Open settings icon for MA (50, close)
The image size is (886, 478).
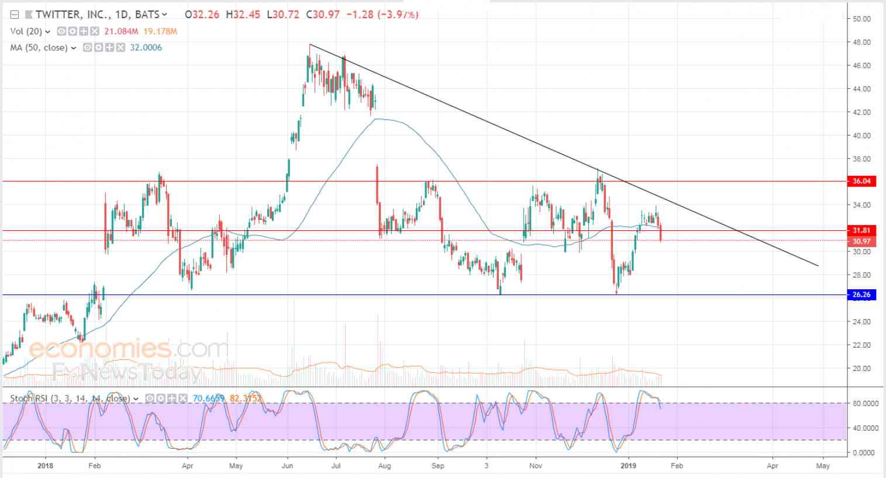pos(98,48)
